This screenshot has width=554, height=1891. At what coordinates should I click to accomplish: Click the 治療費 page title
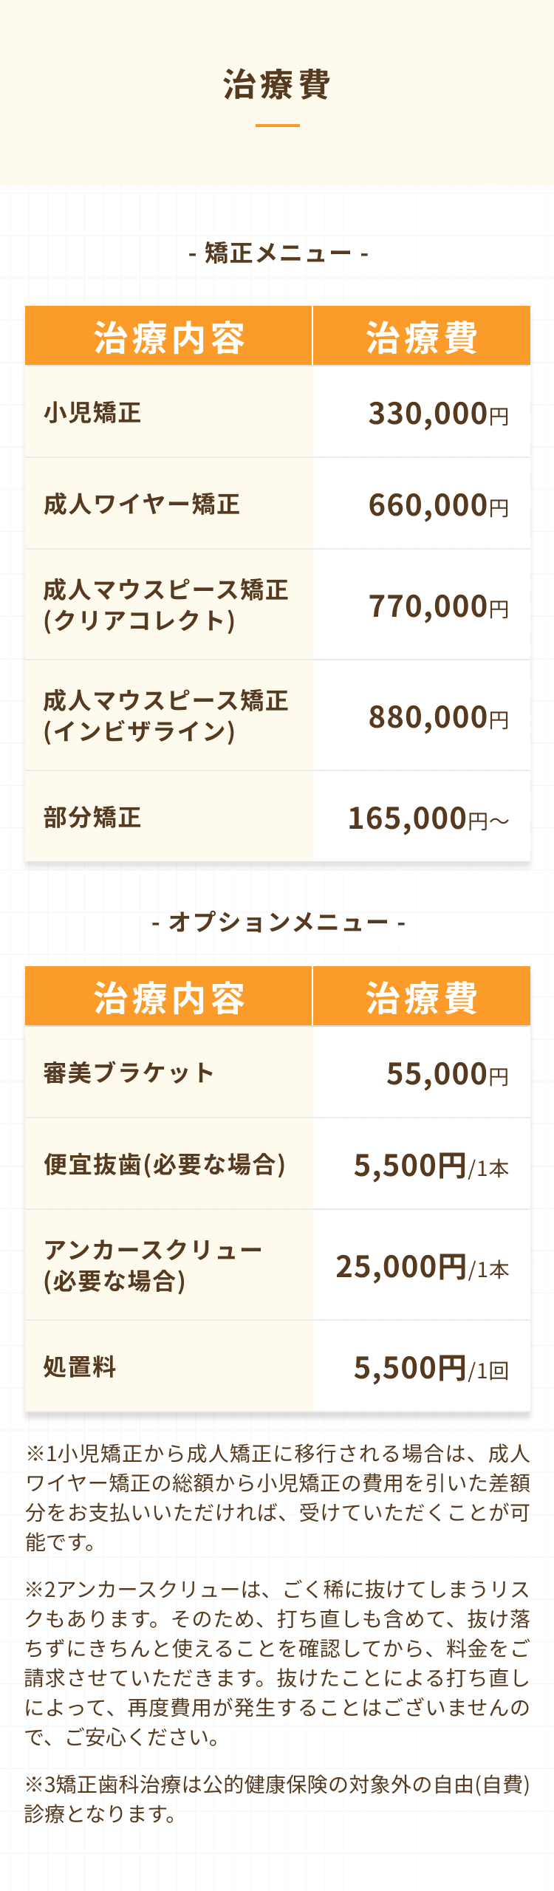coord(277,85)
